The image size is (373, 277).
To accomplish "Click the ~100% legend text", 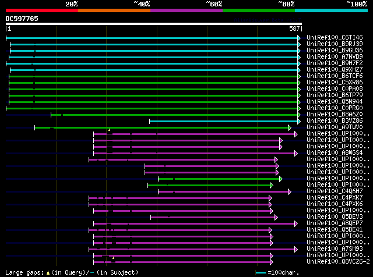I will (356, 4).
